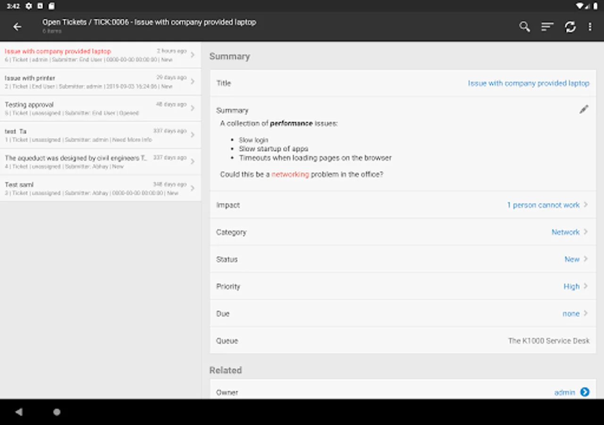This screenshot has width=604, height=425.
Task: Open the search magnifier icon
Action: 524,27
